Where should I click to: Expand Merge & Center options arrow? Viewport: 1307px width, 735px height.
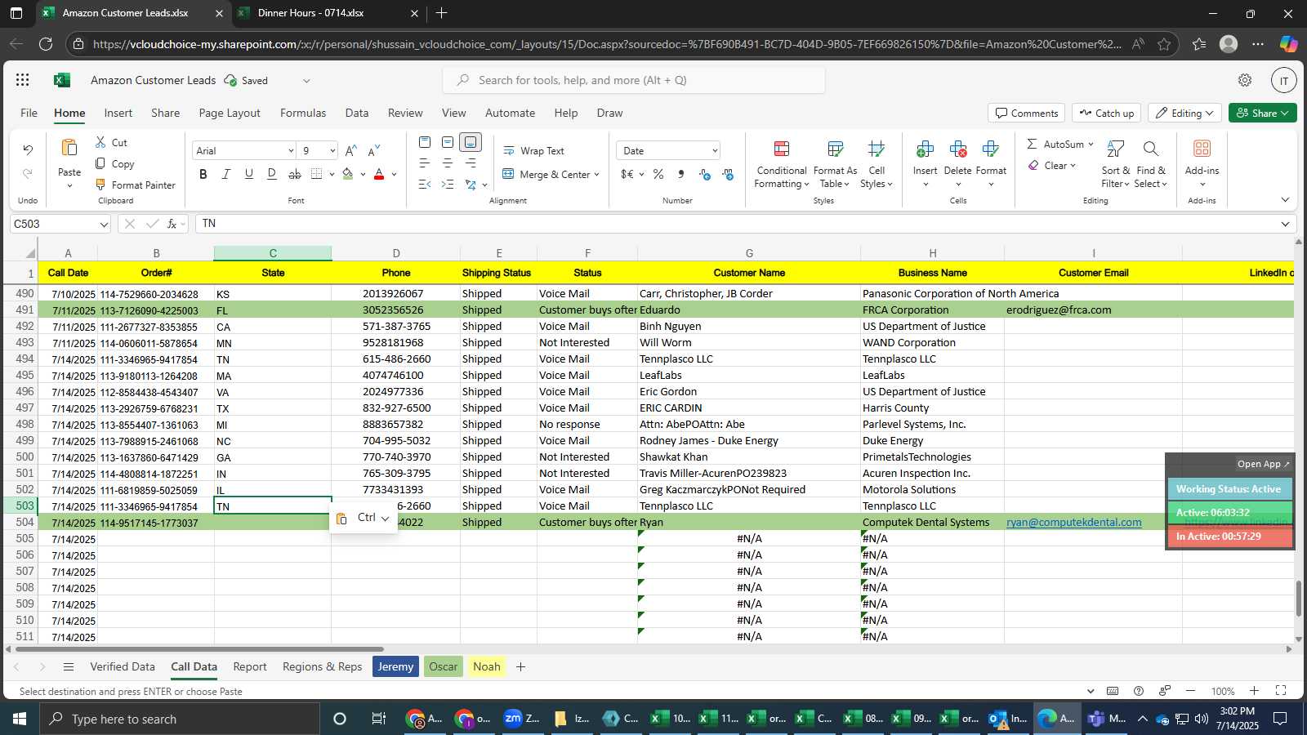[x=597, y=175]
